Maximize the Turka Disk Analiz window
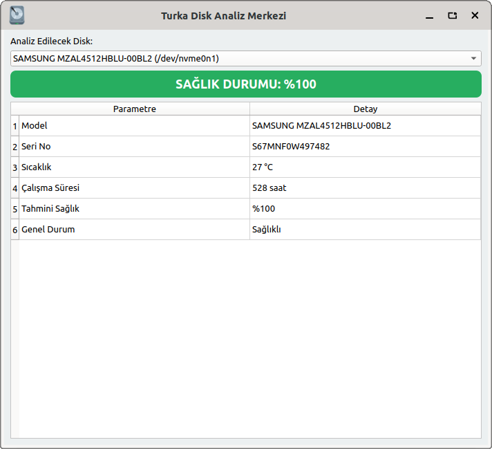Image resolution: width=492 pixels, height=449 pixels. (x=453, y=15)
